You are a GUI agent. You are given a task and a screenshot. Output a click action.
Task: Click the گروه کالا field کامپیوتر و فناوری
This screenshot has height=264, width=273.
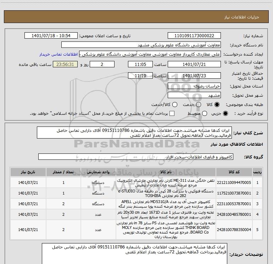tap(136, 157)
